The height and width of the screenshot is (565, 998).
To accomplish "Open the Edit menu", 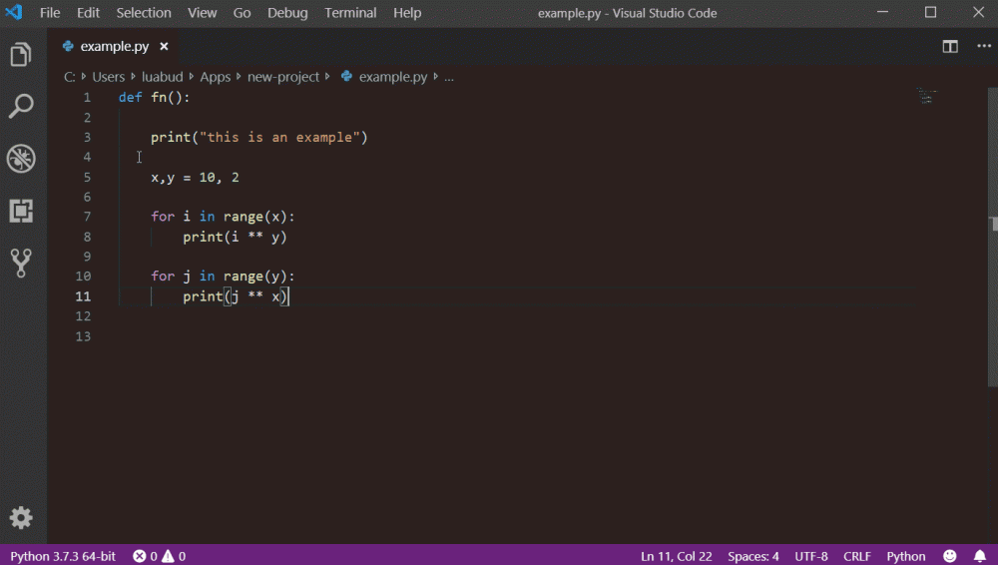I will 88,13.
